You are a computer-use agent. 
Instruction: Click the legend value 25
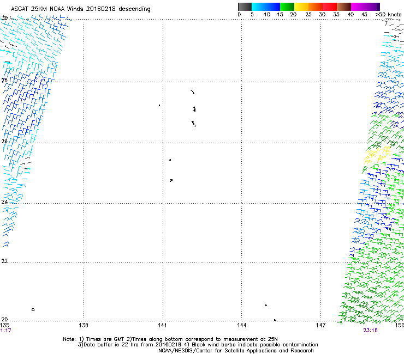click(308, 15)
